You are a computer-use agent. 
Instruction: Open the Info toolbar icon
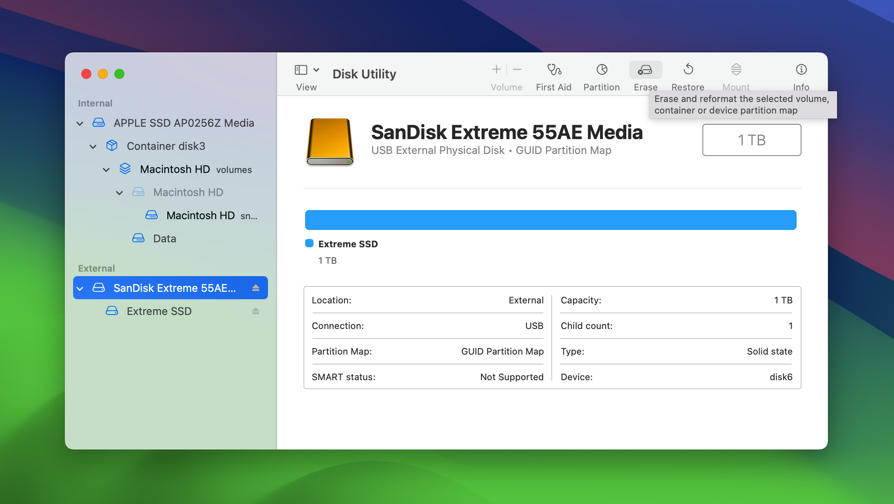click(x=801, y=69)
